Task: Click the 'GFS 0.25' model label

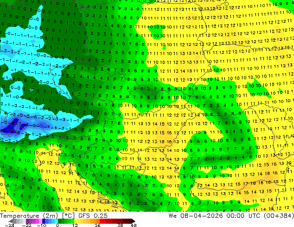Action: pyautogui.click(x=93, y=216)
